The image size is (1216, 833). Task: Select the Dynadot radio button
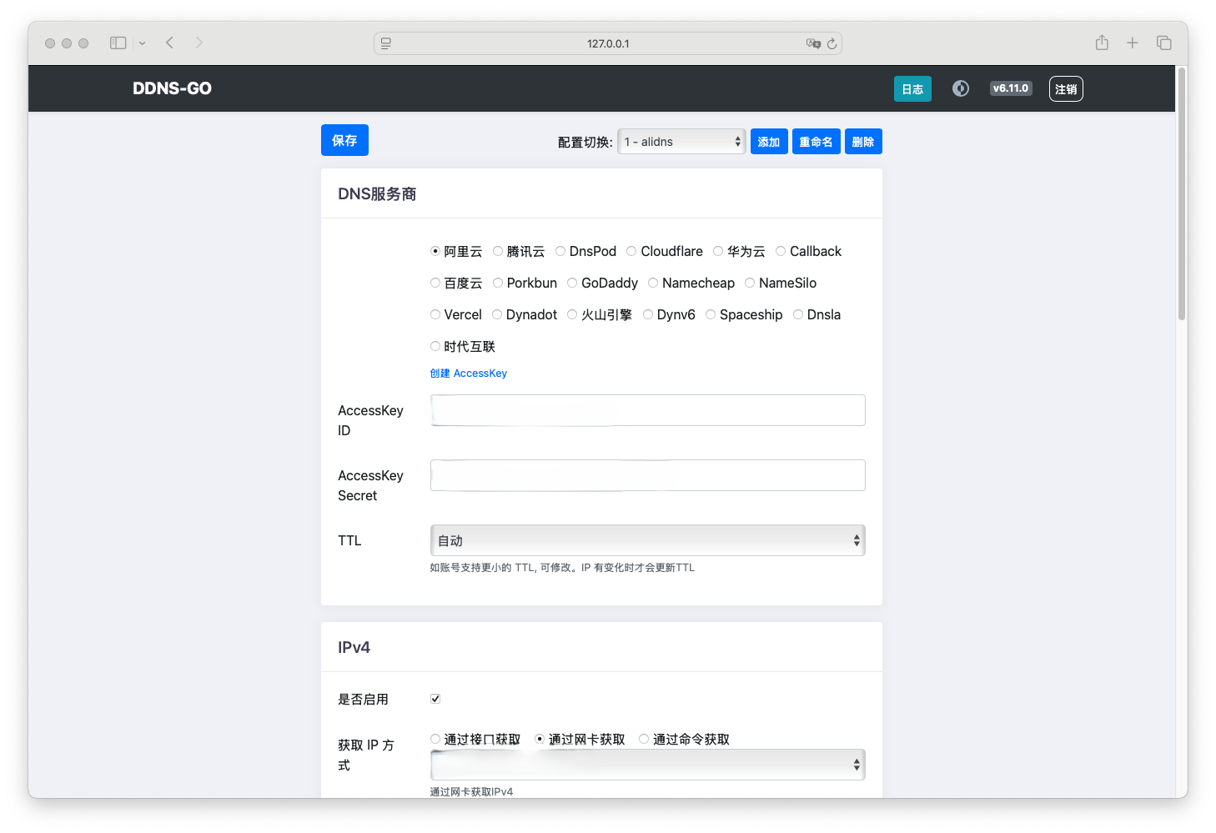tap(497, 314)
